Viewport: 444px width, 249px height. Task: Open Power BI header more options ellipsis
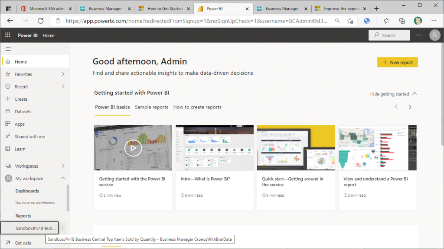click(418, 35)
